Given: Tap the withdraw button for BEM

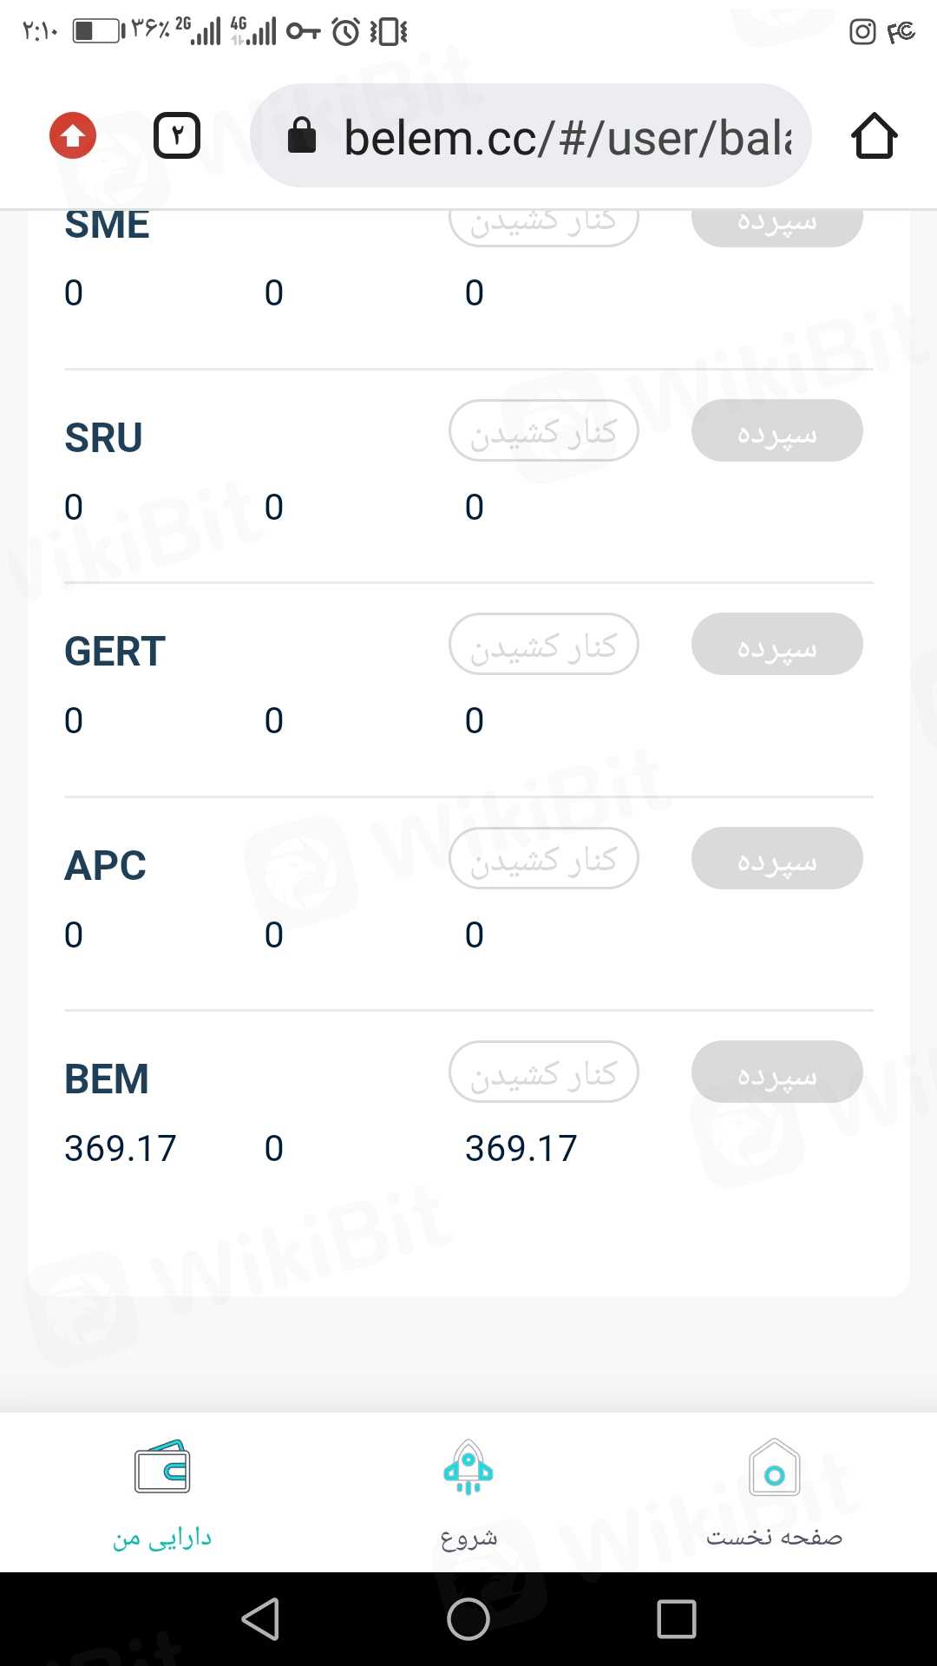Looking at the screenshot, I should point(544,1072).
